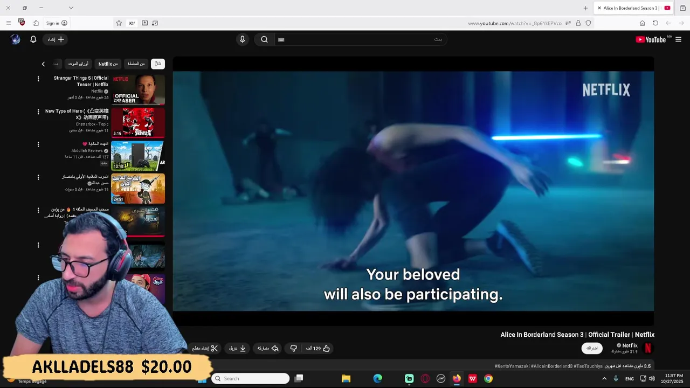Open Stranger Things 5 Official Teaser thumbnail
This screenshot has height=388, width=690.
138,89
